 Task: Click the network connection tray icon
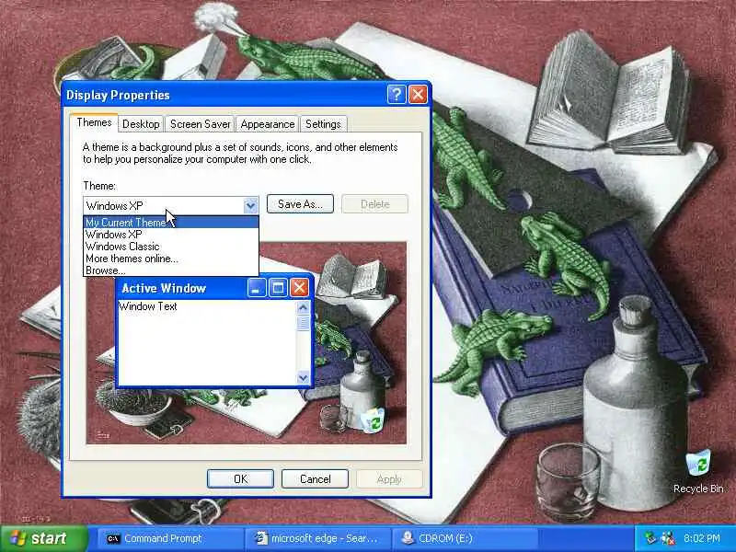click(x=650, y=538)
